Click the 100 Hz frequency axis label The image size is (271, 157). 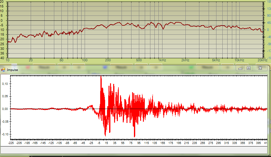[x=84, y=60]
